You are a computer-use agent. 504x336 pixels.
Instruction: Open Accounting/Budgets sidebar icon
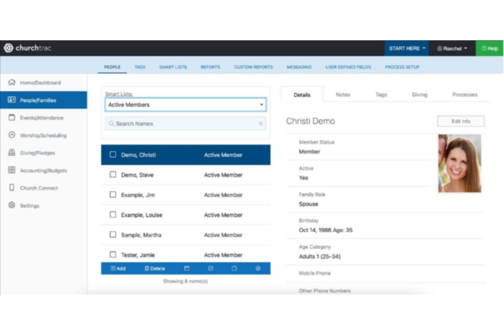coord(12,170)
